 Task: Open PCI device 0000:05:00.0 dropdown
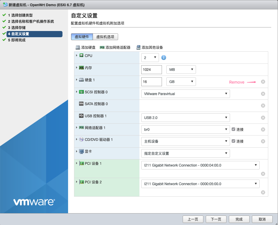(x=200, y=184)
